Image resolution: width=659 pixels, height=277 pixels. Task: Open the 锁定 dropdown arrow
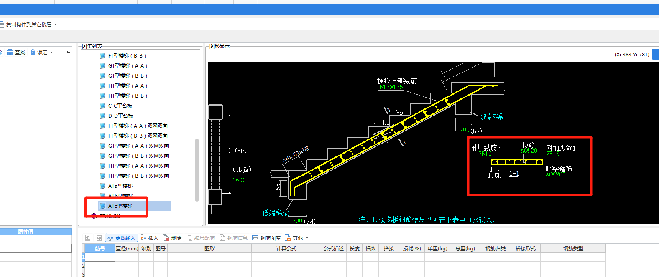click(x=51, y=53)
